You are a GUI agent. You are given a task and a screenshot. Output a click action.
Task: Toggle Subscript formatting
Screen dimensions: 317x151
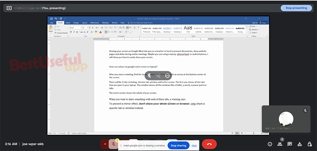tap(85, 32)
